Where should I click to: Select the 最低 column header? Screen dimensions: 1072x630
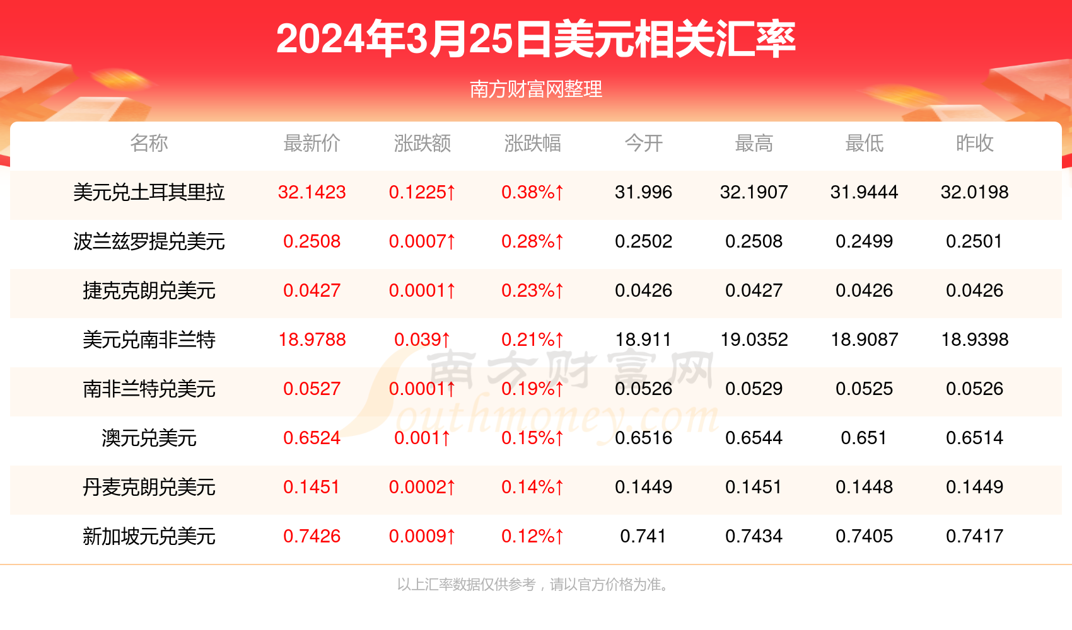[864, 143]
